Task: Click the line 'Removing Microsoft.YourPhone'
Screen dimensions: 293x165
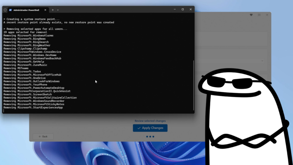Action: [x=25, y=85]
